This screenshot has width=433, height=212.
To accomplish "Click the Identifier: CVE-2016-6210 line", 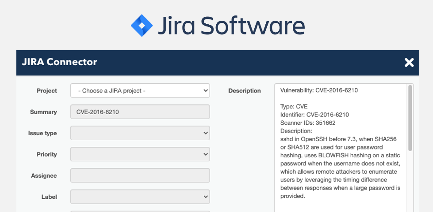I will click(314, 115).
